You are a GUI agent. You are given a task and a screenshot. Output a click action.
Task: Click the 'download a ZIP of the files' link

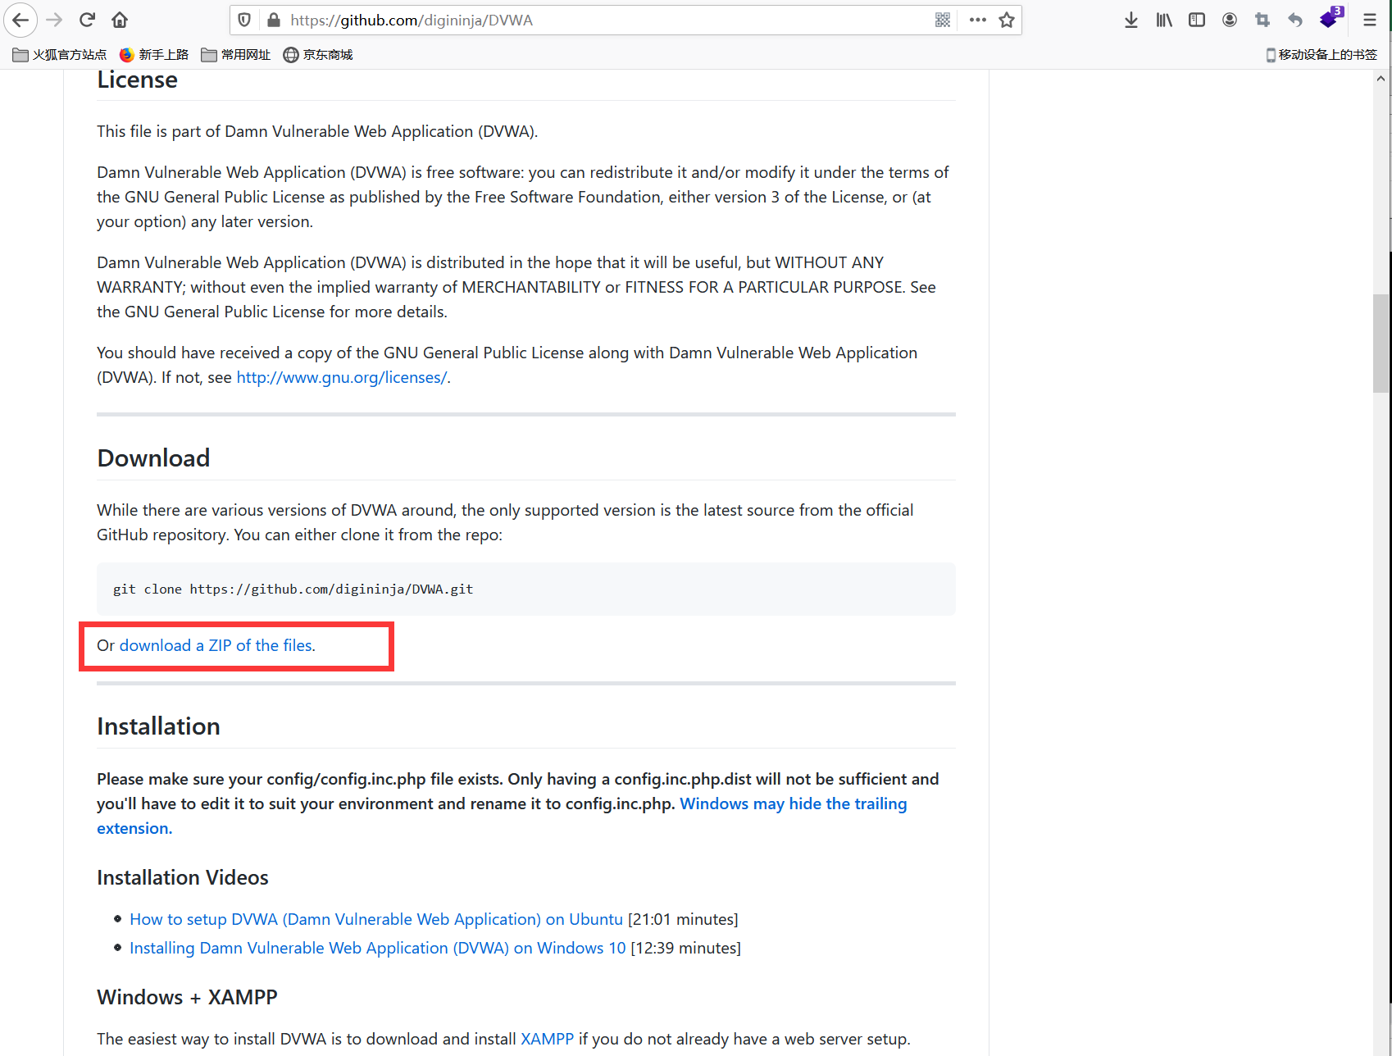tap(216, 645)
